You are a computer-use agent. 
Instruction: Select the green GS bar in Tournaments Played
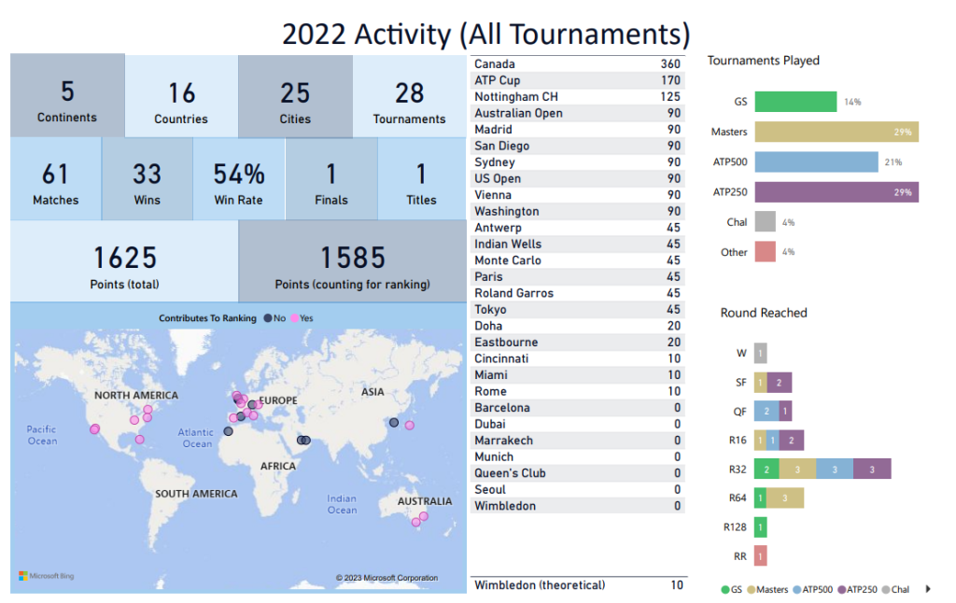[x=794, y=102]
